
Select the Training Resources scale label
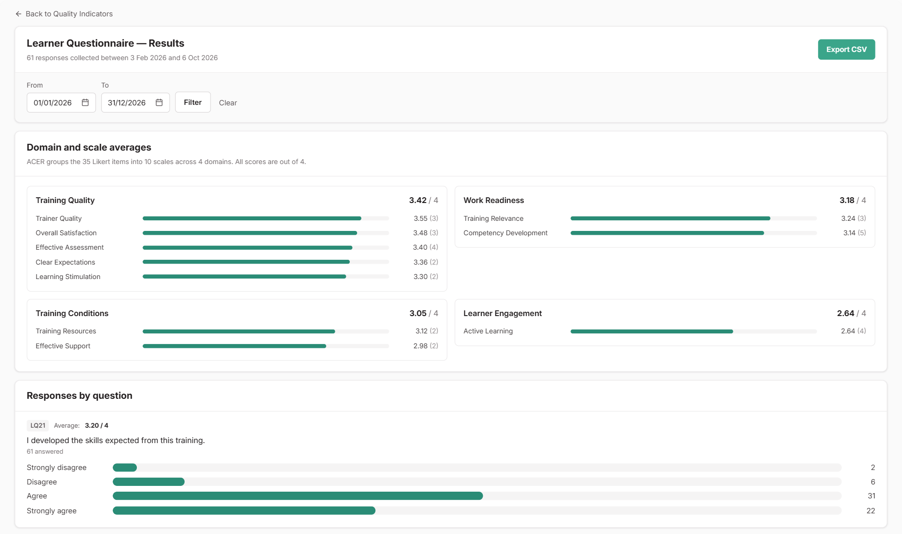66,331
